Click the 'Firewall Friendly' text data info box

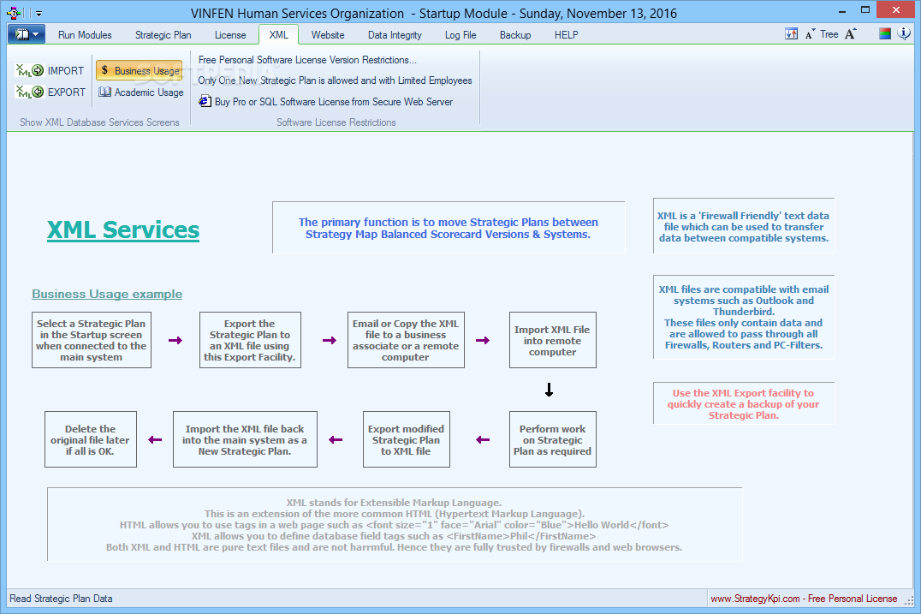[x=744, y=226]
